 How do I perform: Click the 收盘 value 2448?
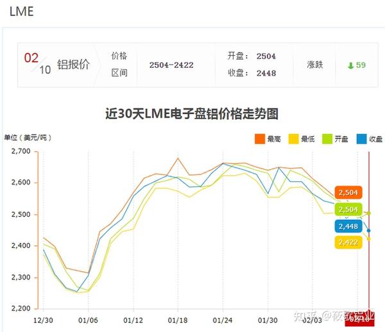[x=266, y=73]
